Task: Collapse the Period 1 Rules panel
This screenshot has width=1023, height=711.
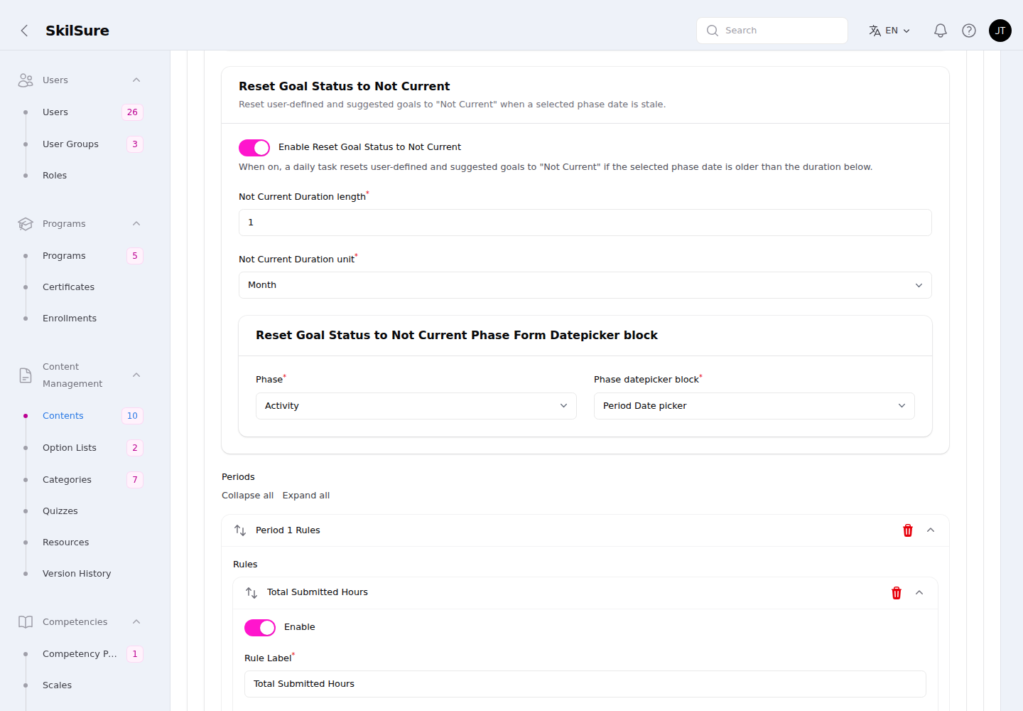Action: coord(931,530)
